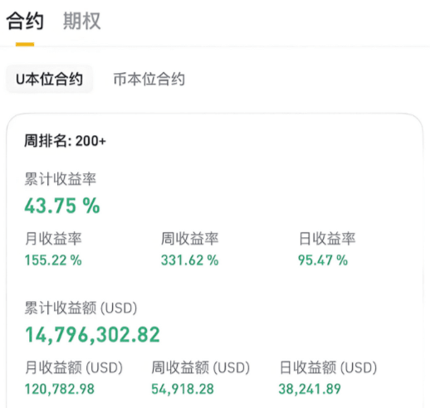Tap the 日收益率 label
The width and height of the screenshot is (430, 408).
click(x=327, y=238)
